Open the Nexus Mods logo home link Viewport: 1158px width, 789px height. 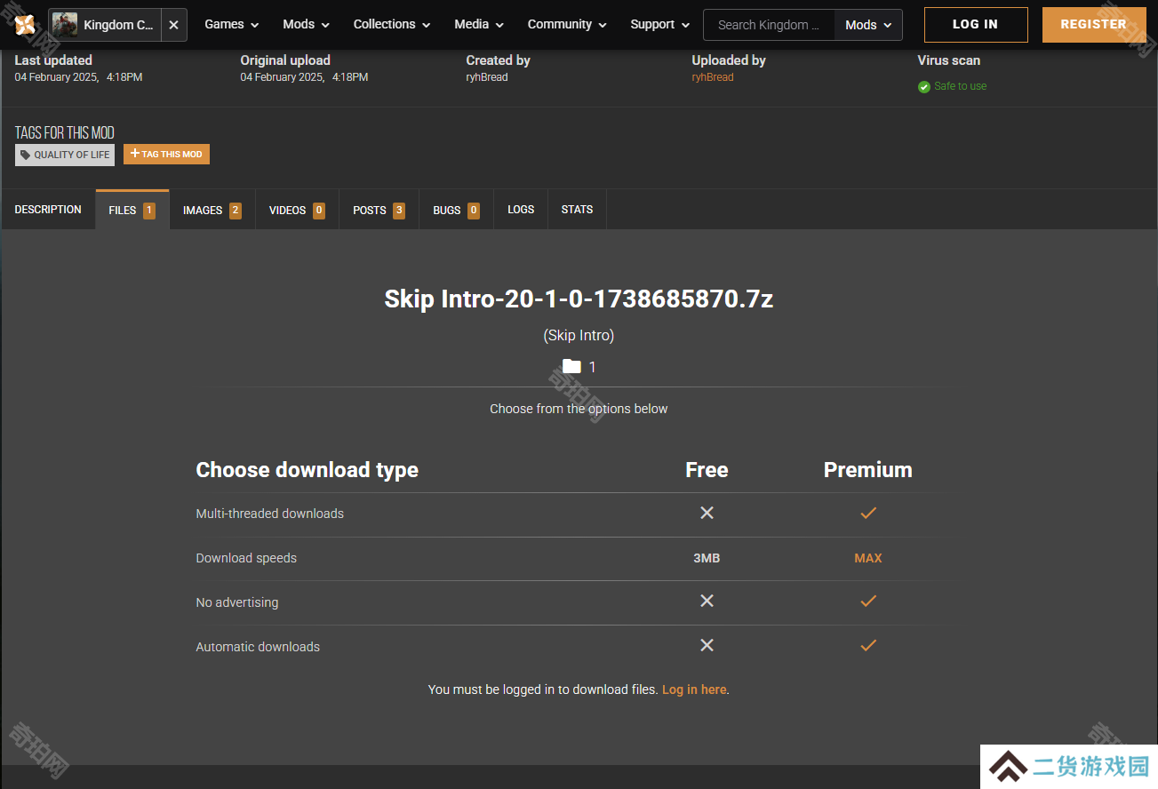[x=25, y=25]
